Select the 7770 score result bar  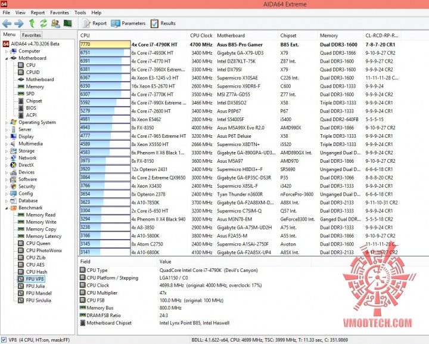point(105,44)
